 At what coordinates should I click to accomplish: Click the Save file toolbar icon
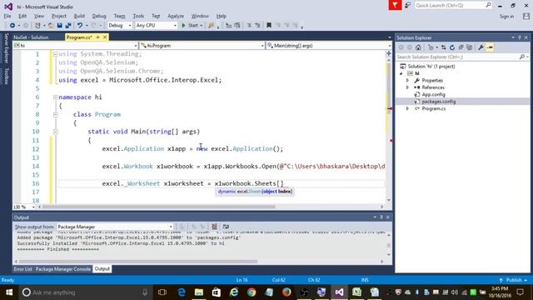click(59, 26)
